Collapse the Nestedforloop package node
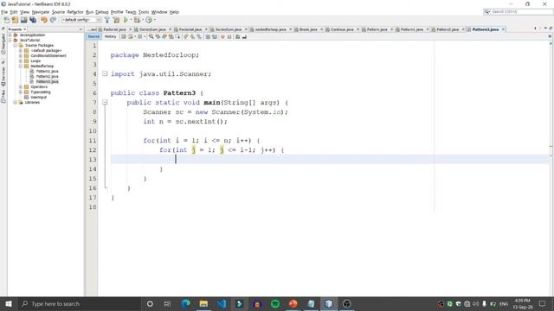Screen dimensions: 554x311 (x=21, y=66)
